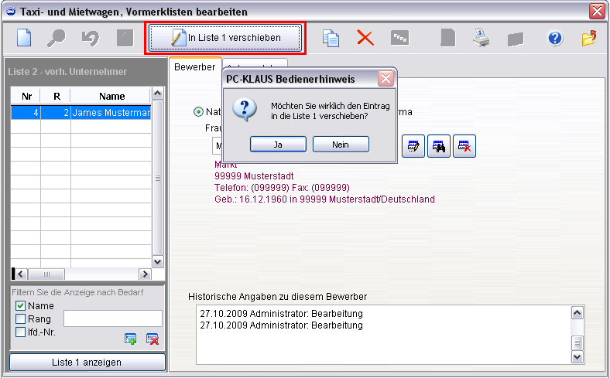This screenshot has width=610, height=378.
Task: Click the open folder icon at toolbar end
Action: pyautogui.click(x=589, y=38)
